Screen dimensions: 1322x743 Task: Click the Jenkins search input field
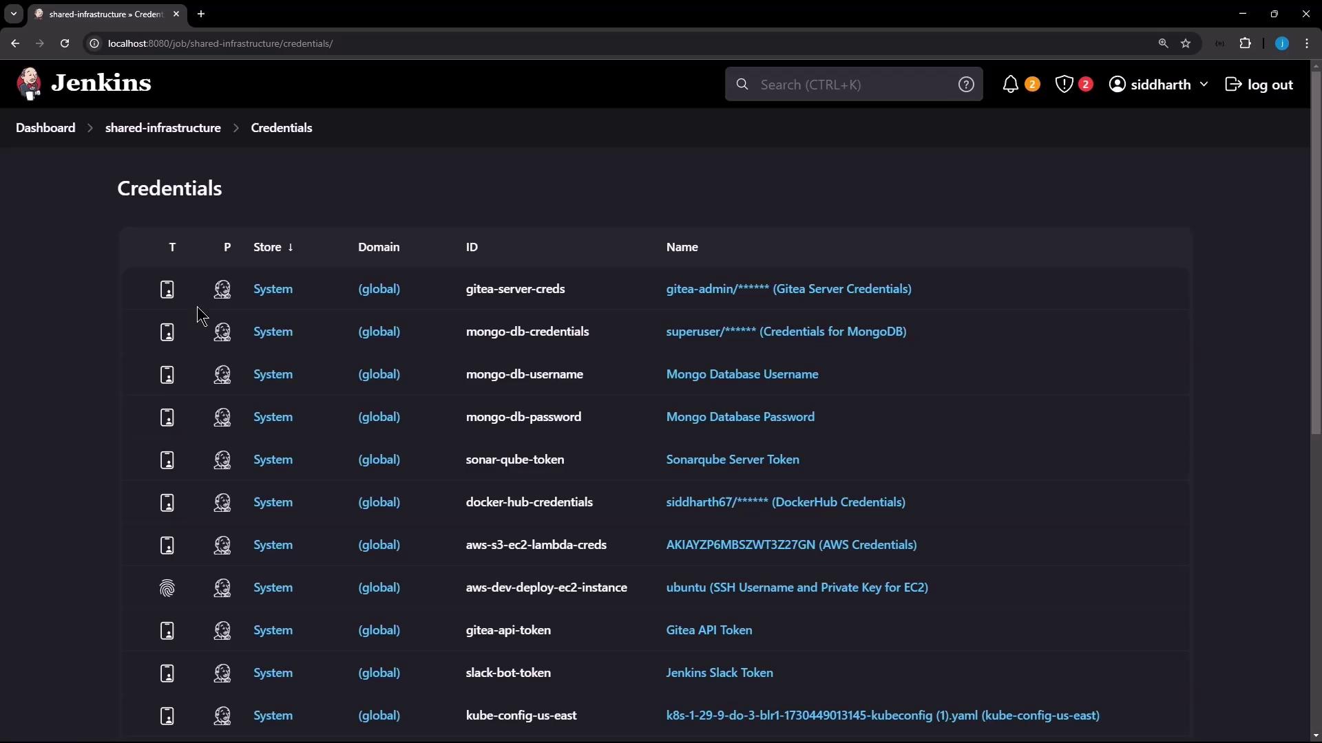854,85
